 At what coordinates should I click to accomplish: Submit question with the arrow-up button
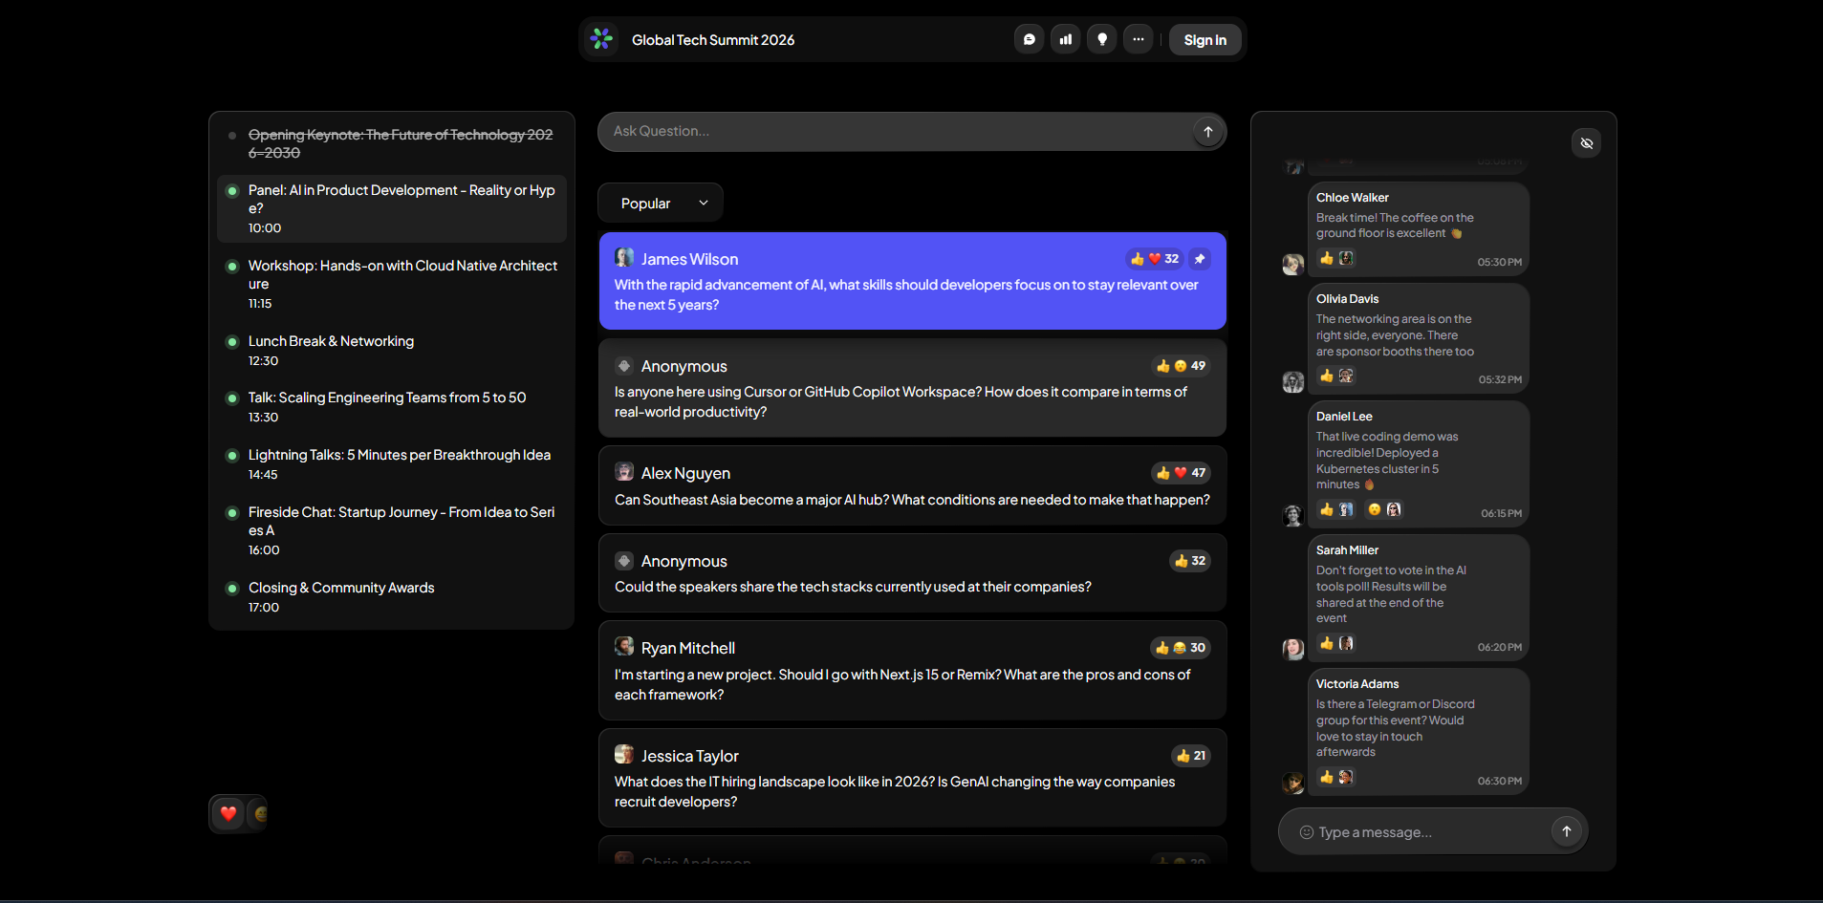(1207, 132)
